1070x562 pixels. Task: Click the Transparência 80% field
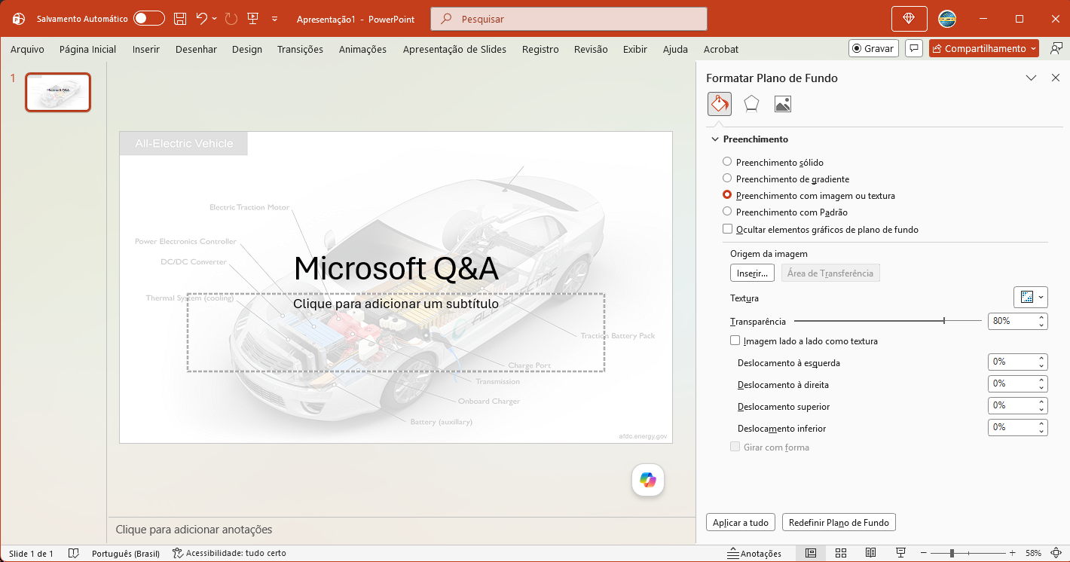pos(1011,321)
